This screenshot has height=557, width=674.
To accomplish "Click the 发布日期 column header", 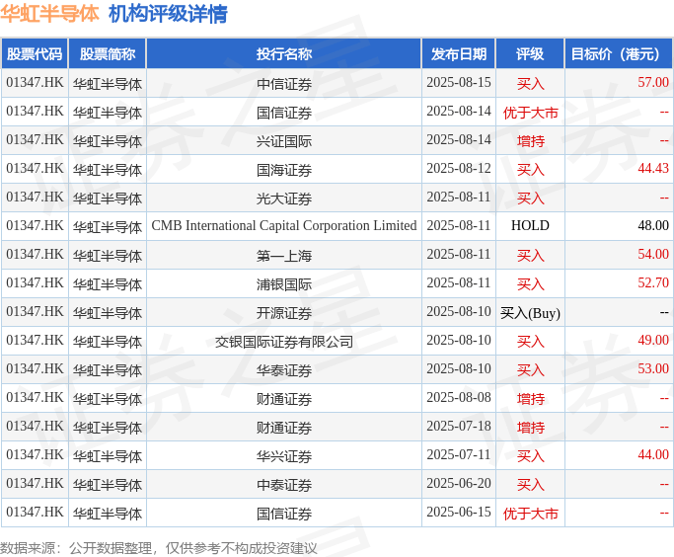I will tap(459, 54).
